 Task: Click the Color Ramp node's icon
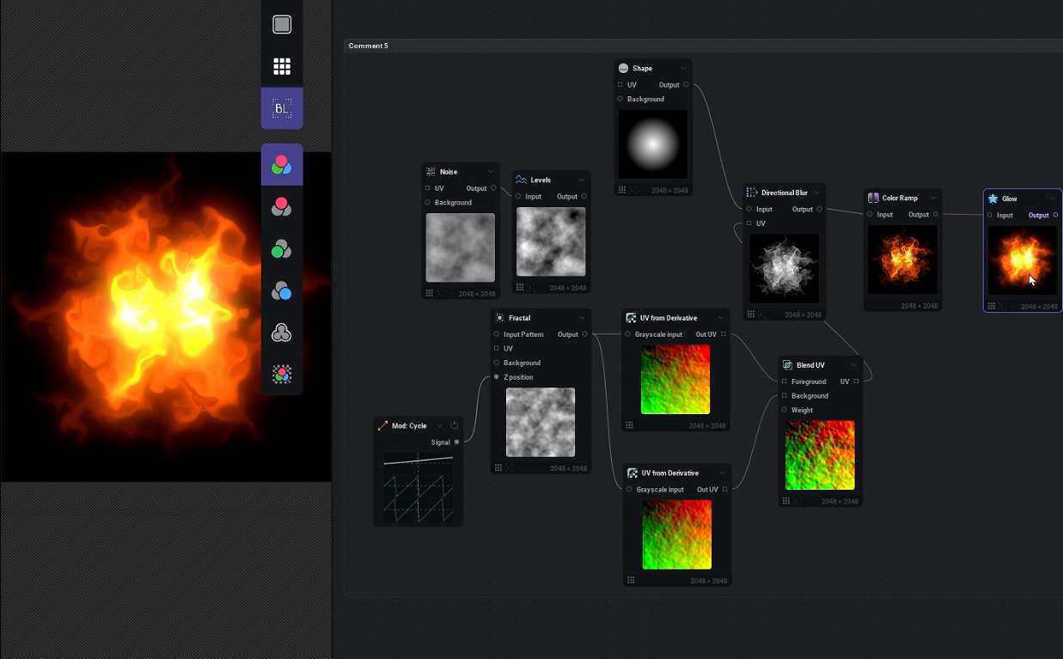tap(873, 198)
